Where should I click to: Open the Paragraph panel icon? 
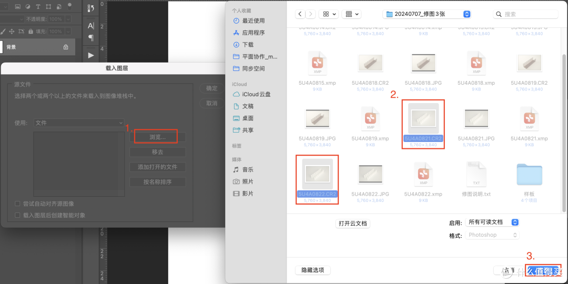click(x=91, y=38)
